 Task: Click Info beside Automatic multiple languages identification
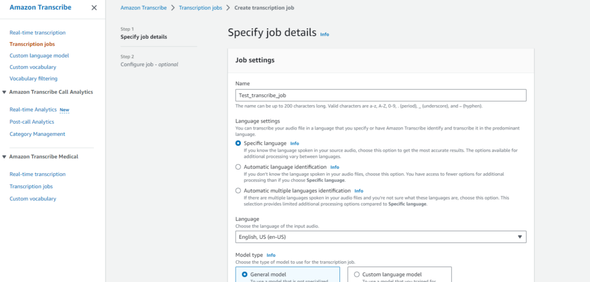pyautogui.click(x=358, y=190)
